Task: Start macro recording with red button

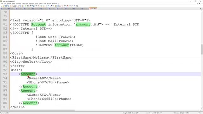Action: click(x=68, y=6)
